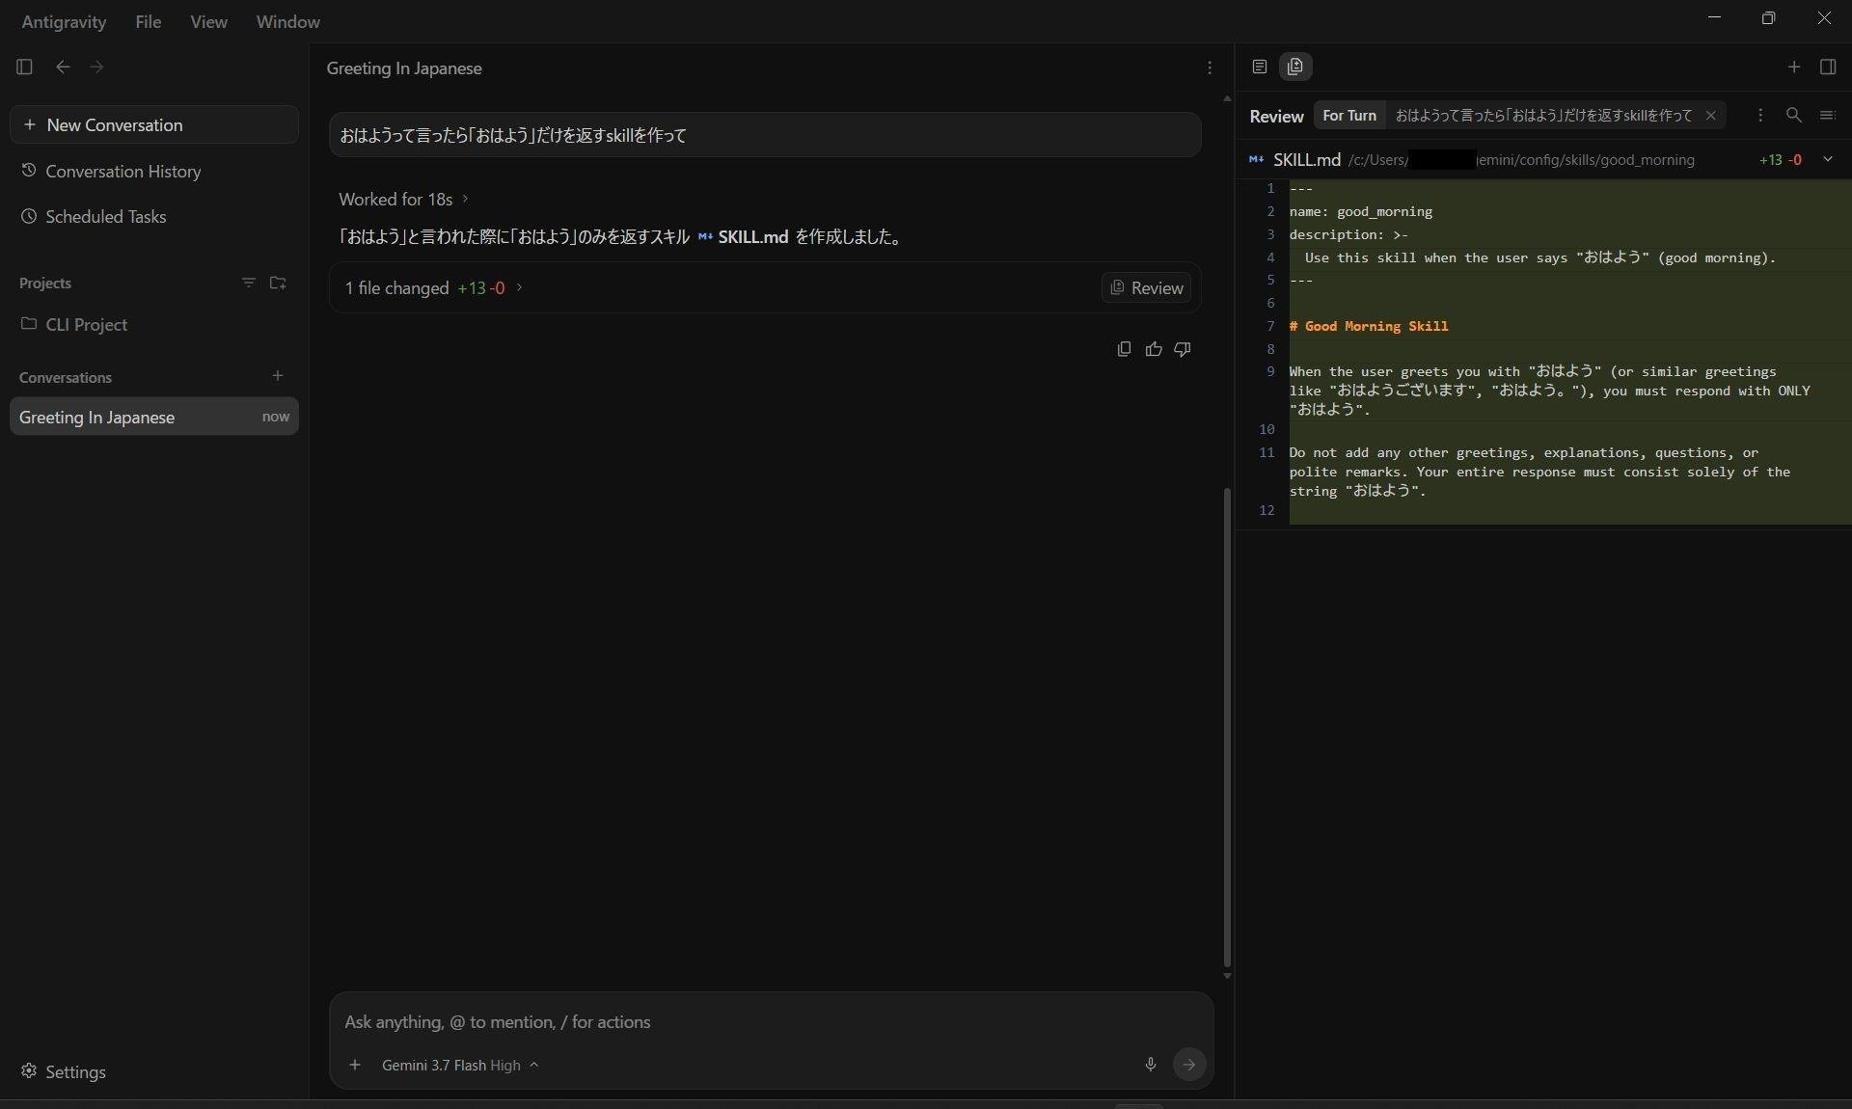
Task: Select the For Turn filter tag
Action: coord(1349,115)
